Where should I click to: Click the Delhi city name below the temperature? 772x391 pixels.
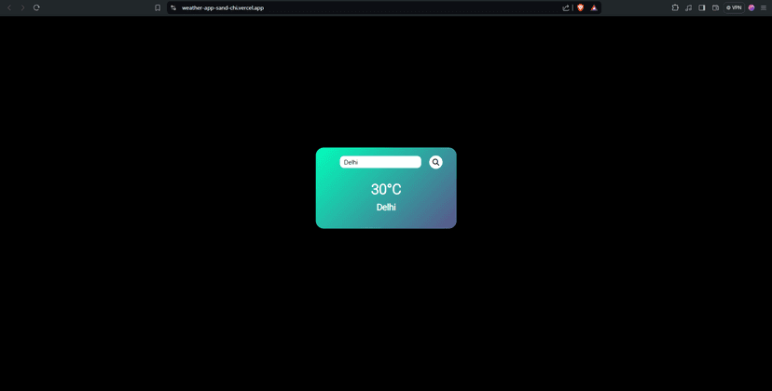pos(386,208)
